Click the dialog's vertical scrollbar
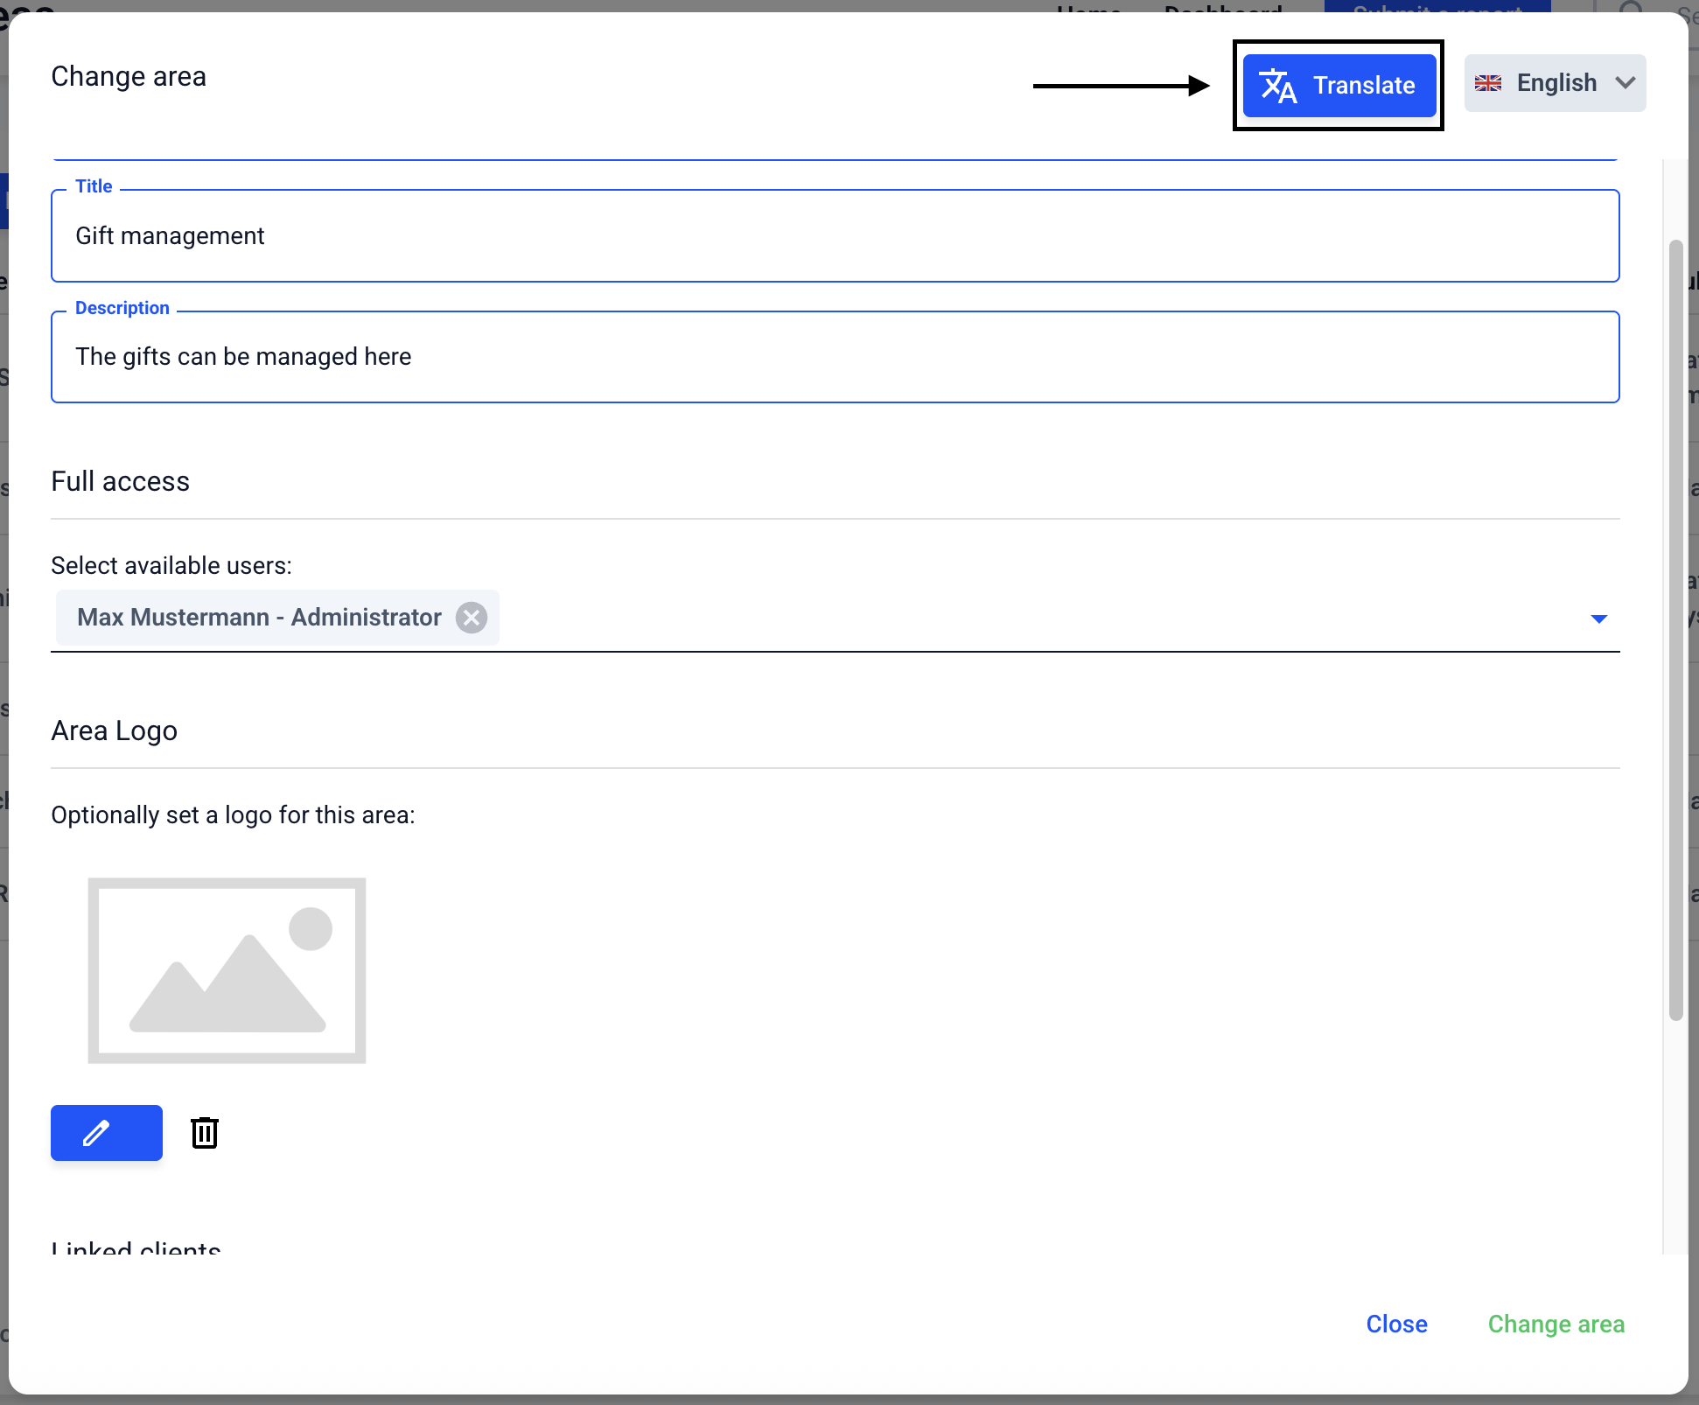The image size is (1699, 1405). [1675, 630]
